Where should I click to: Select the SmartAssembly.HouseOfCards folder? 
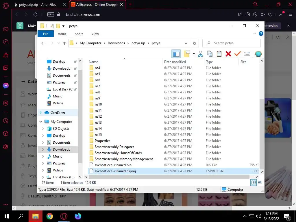pyautogui.click(x=118, y=153)
